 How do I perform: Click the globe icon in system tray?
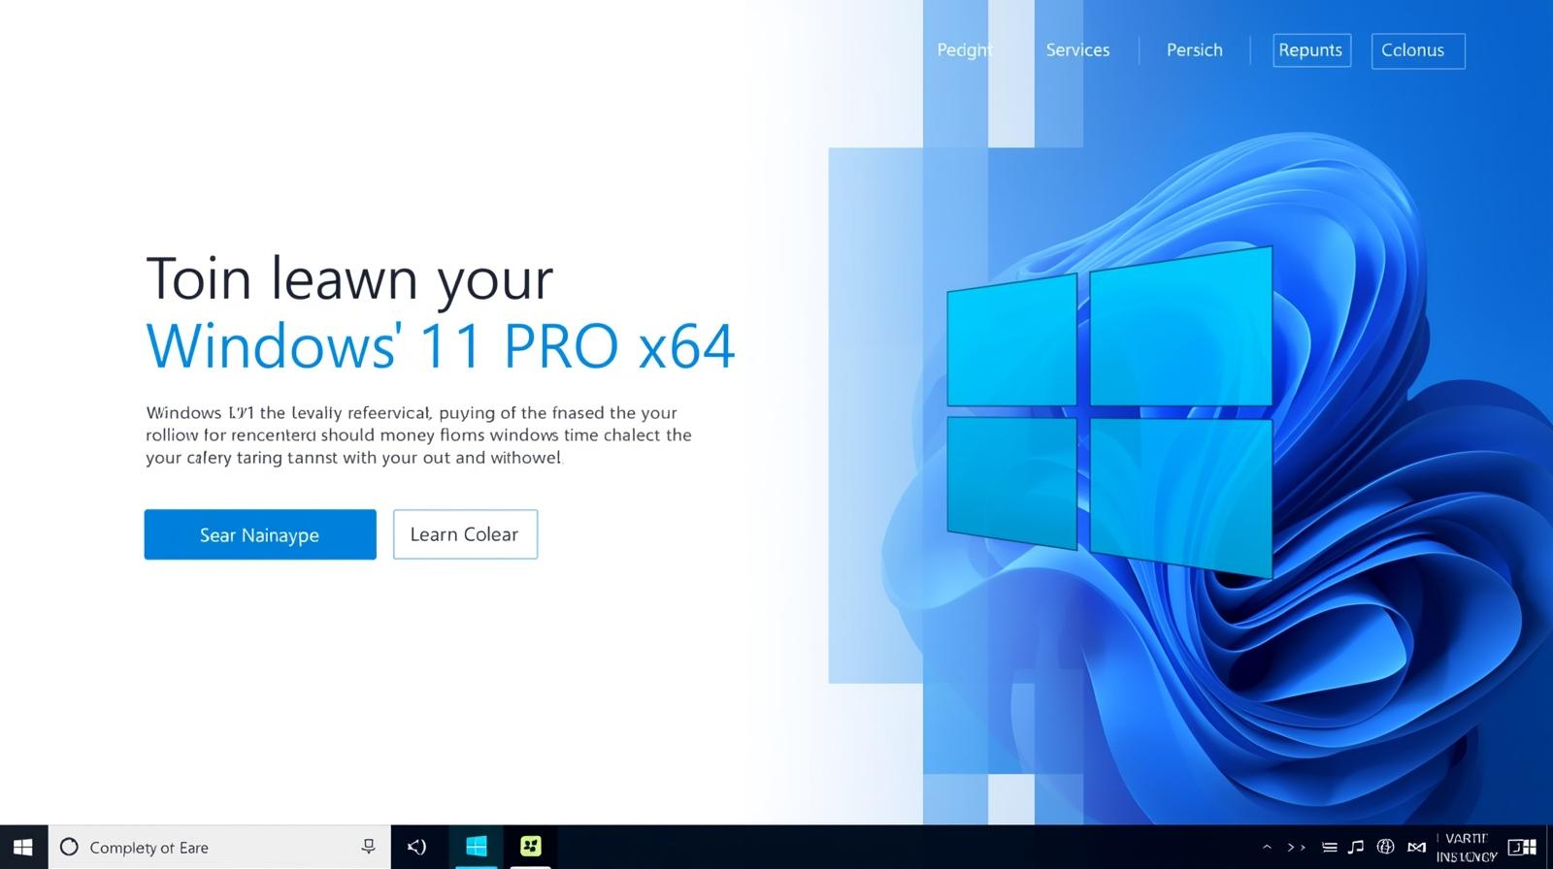coord(1385,847)
